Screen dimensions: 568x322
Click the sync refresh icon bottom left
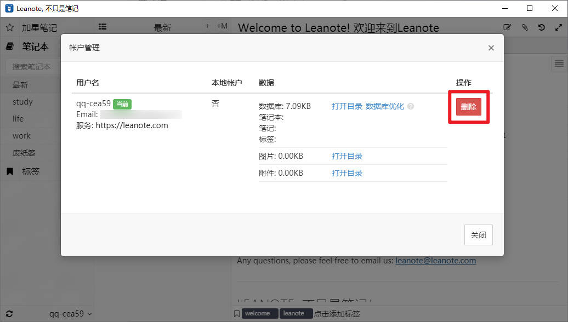[9, 314]
